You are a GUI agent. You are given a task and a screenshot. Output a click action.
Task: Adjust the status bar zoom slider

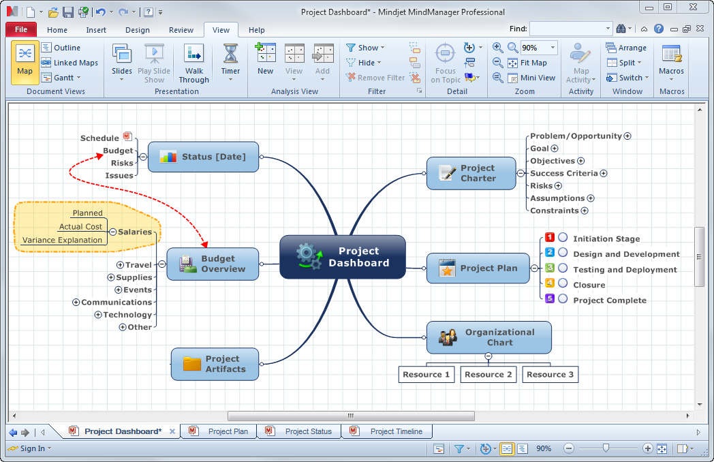606,448
